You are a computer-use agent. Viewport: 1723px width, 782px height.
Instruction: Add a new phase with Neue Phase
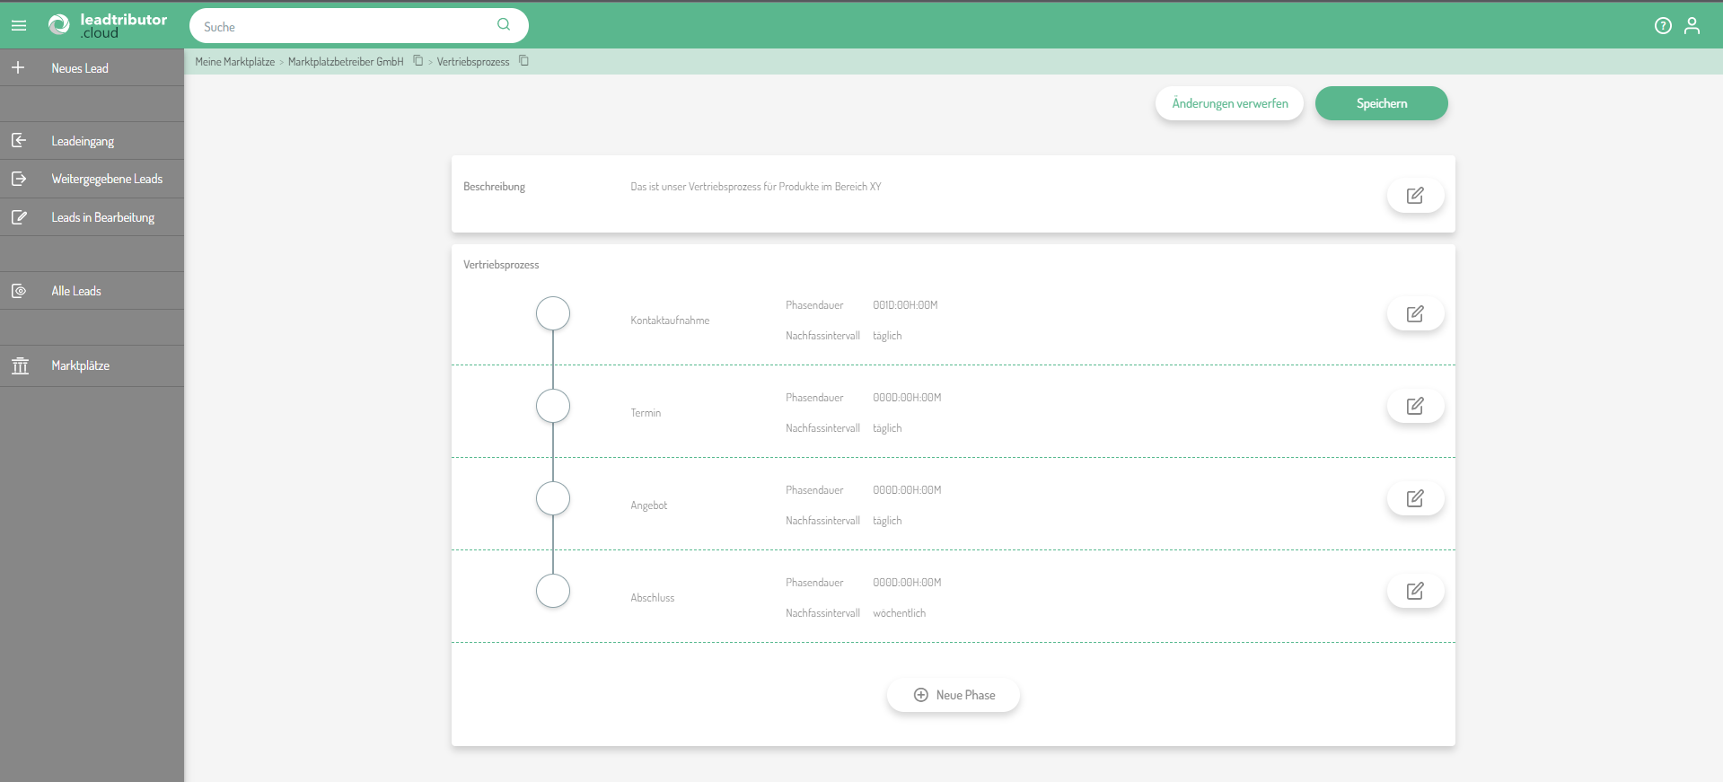click(x=954, y=695)
